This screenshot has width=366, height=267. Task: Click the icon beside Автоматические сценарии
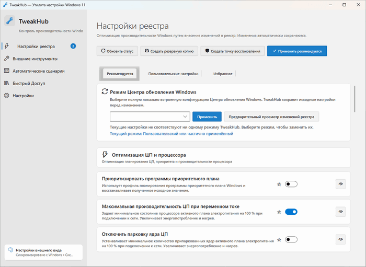coord(6,71)
